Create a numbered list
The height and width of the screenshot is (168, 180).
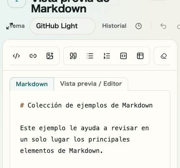(107, 56)
